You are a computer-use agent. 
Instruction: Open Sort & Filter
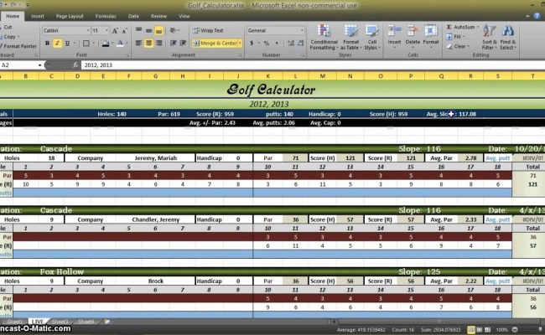489,37
